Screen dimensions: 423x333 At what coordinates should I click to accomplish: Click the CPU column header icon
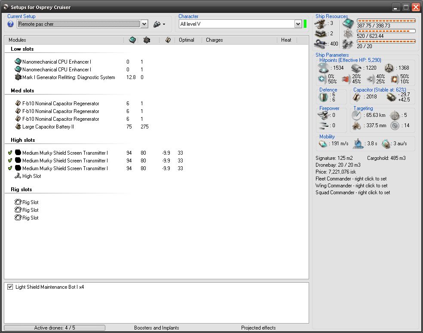[132, 40]
